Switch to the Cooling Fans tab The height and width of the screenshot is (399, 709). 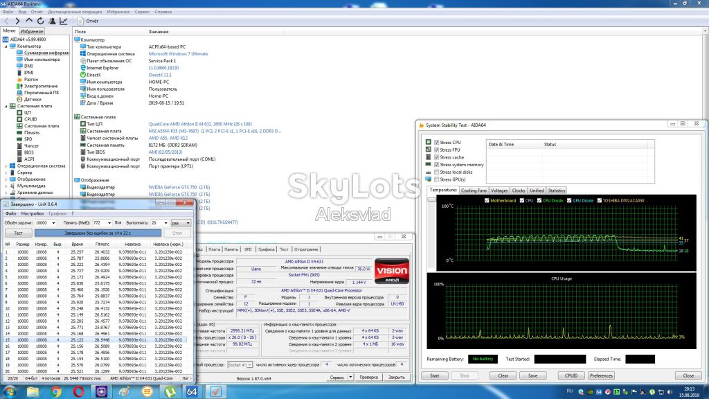474,190
